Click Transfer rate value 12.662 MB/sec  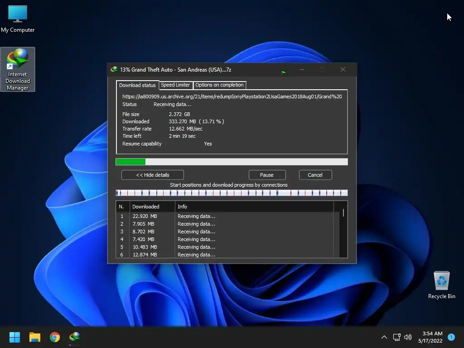pyautogui.click(x=185, y=129)
